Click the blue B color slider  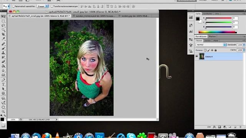(x=219, y=27)
